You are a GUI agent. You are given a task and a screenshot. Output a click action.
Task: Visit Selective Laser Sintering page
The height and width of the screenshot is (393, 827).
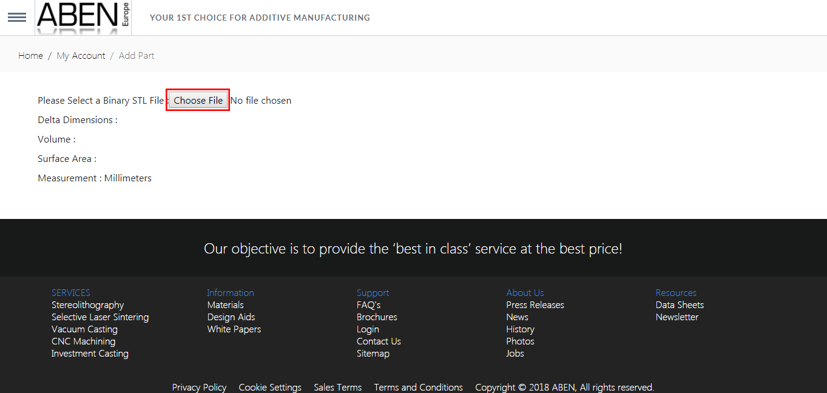pyautogui.click(x=100, y=317)
